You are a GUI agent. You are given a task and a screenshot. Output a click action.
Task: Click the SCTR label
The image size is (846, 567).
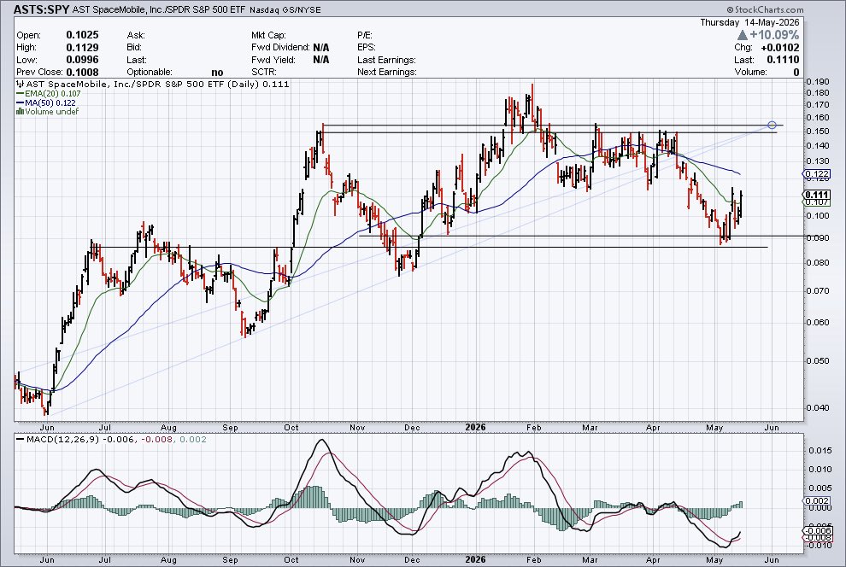[264, 73]
